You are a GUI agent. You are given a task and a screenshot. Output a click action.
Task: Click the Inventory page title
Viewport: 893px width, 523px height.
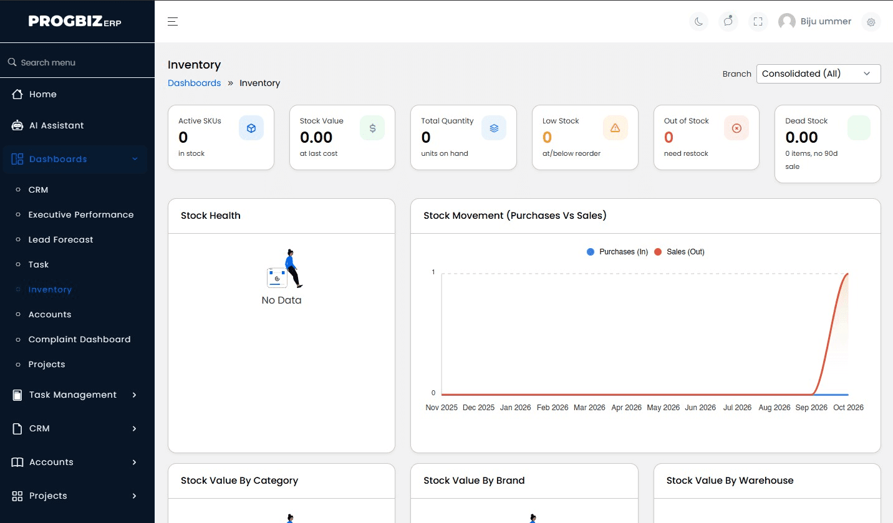[x=194, y=65]
